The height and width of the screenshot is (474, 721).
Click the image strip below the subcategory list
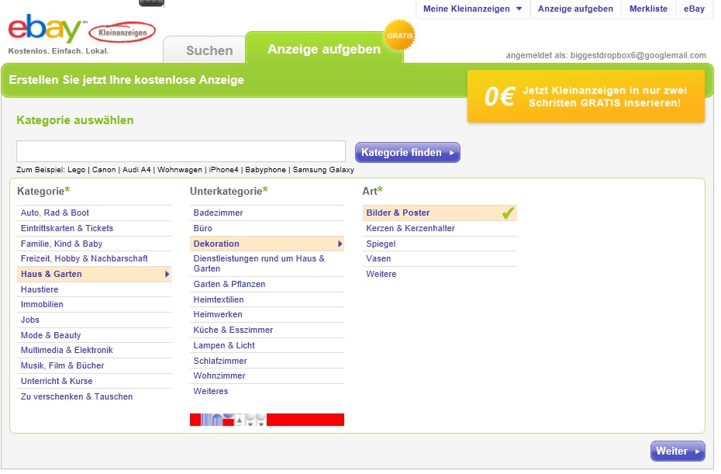(x=267, y=420)
